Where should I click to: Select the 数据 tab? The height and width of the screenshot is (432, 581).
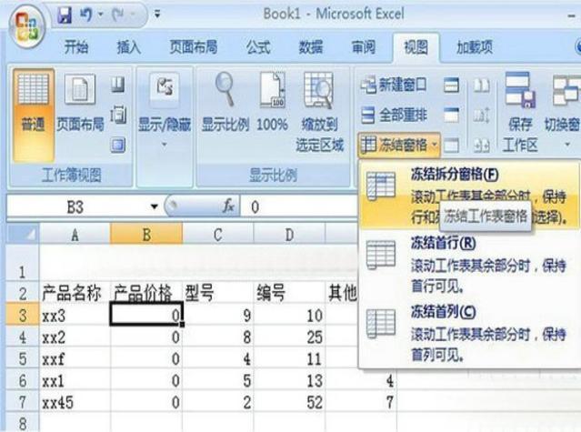pos(311,47)
